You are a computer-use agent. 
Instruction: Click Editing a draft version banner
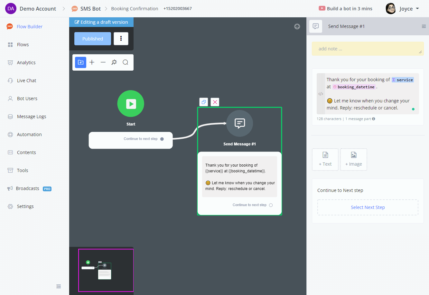(101, 22)
